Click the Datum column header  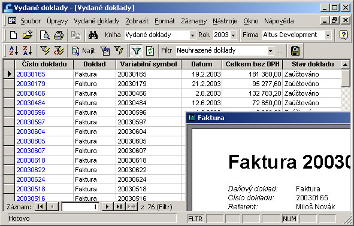pos(202,64)
